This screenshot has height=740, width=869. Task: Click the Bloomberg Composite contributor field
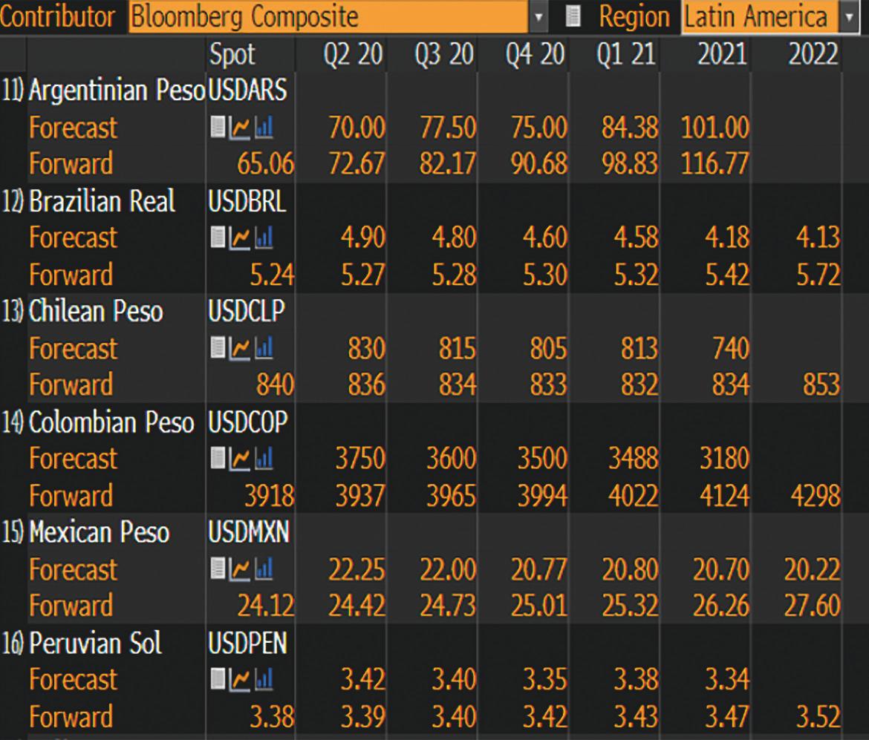327,16
